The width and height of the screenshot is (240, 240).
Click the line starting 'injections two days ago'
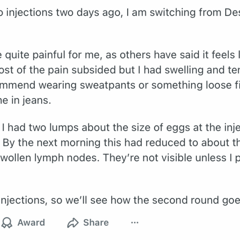pos(60,13)
